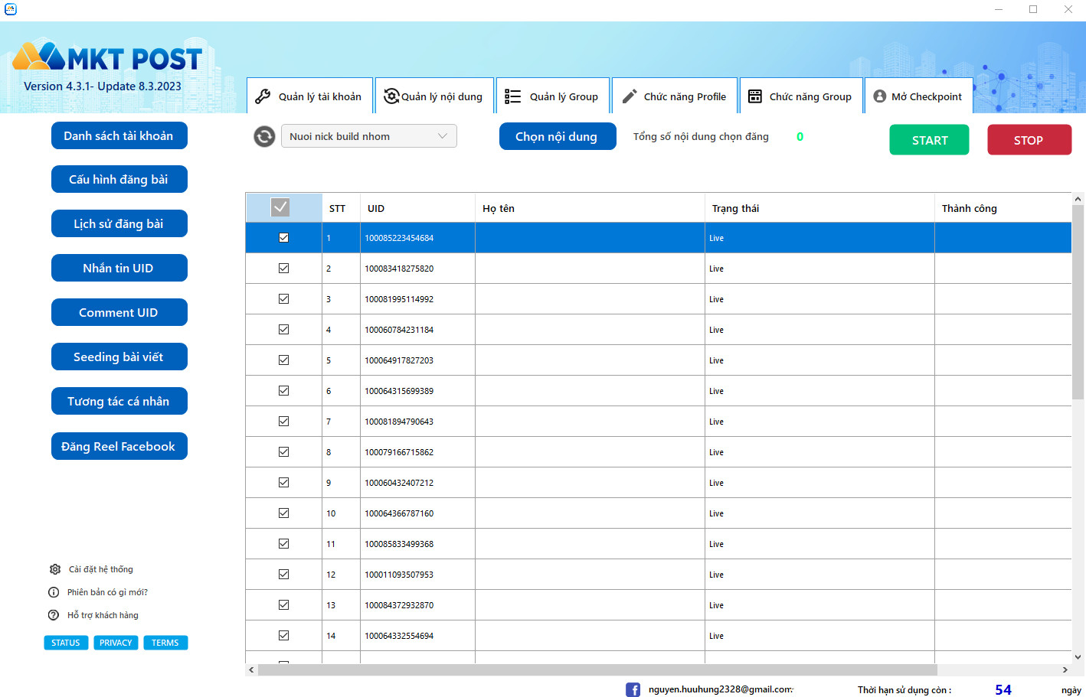Click the horizontal scrollbar thumb below the table
The height and width of the screenshot is (697, 1086).
pos(599,669)
